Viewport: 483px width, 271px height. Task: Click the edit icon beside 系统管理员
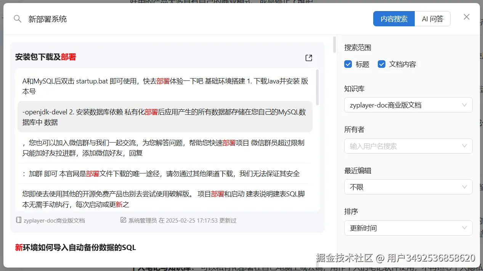click(124, 220)
